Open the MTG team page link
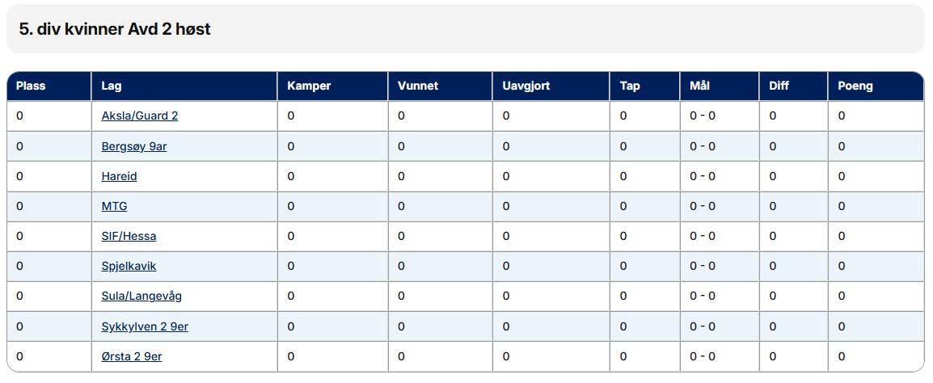The width and height of the screenshot is (933, 383). point(114,206)
